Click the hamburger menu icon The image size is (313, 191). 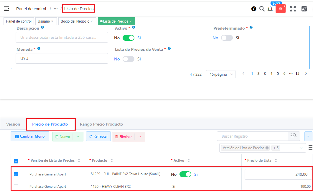tap(6, 9)
